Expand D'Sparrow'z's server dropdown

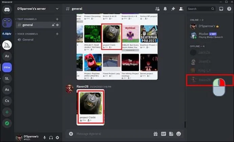click(x=57, y=9)
